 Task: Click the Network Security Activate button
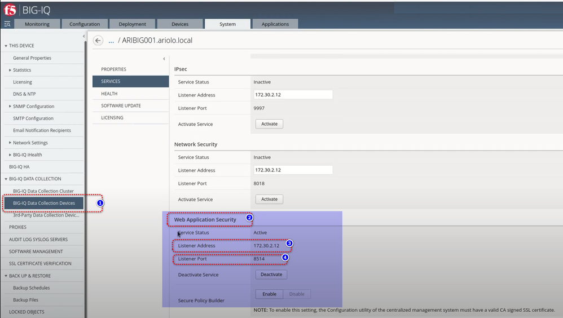coord(269,199)
